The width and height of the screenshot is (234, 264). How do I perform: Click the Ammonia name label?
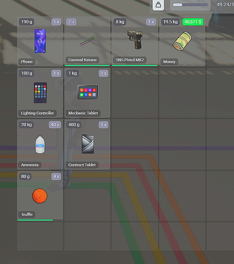[30, 165]
